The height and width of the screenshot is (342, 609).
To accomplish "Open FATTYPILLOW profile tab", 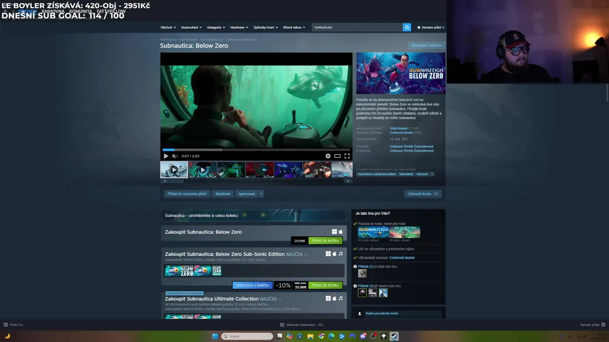I will pyautogui.click(x=111, y=11).
